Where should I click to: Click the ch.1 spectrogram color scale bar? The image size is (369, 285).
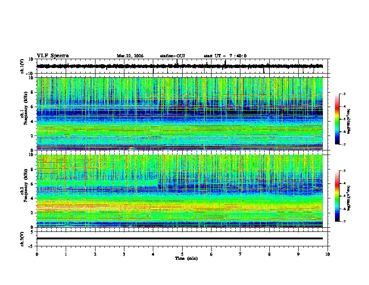coord(337,119)
